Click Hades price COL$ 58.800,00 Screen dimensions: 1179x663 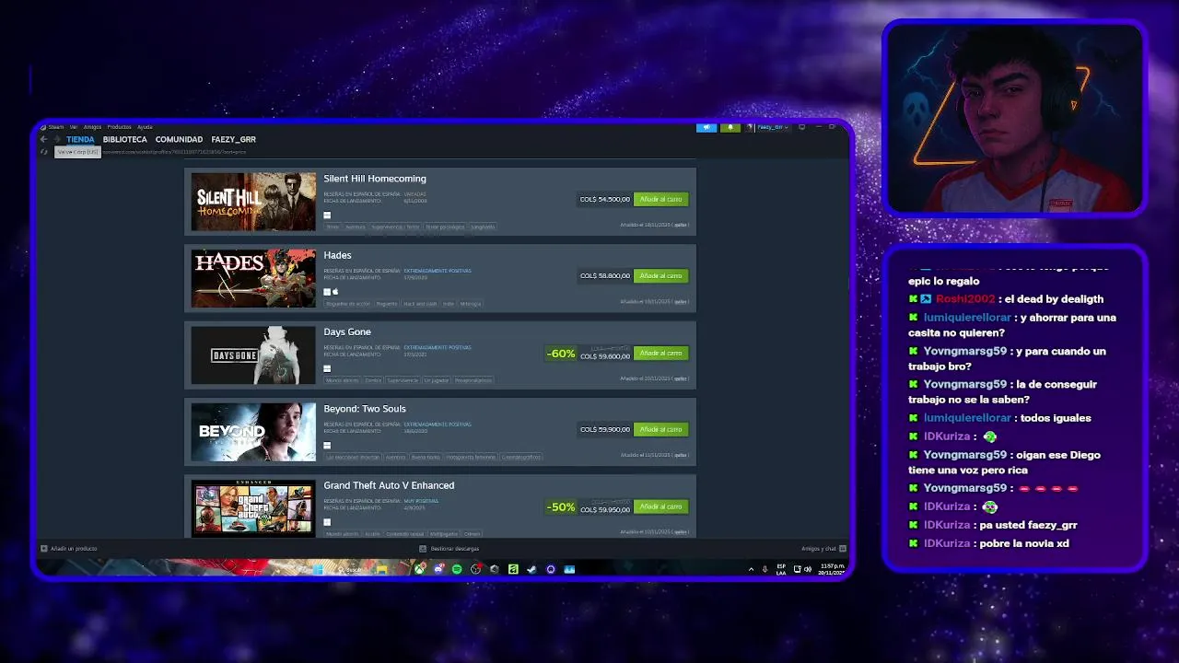605,275
